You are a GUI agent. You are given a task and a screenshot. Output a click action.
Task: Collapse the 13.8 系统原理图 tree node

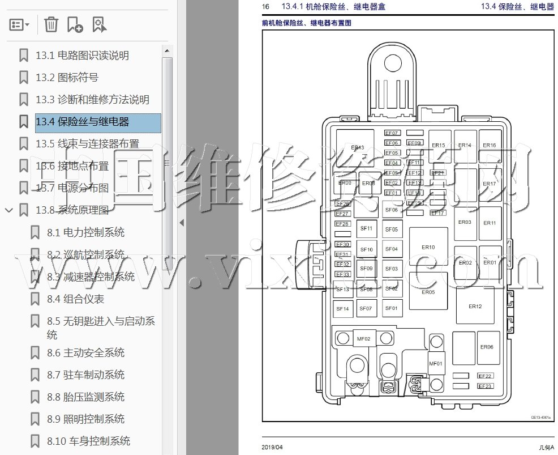[x=9, y=210]
